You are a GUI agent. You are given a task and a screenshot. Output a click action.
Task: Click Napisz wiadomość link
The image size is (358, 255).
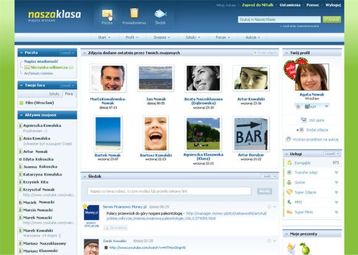coord(41,62)
